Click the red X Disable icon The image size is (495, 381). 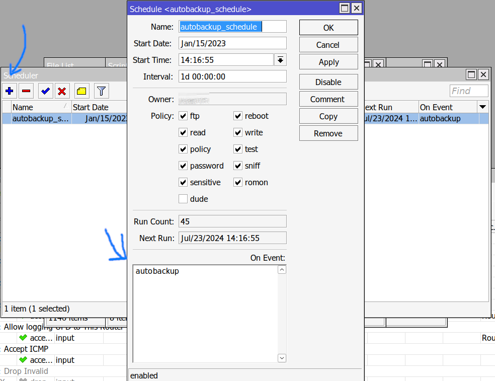pyautogui.click(x=62, y=91)
